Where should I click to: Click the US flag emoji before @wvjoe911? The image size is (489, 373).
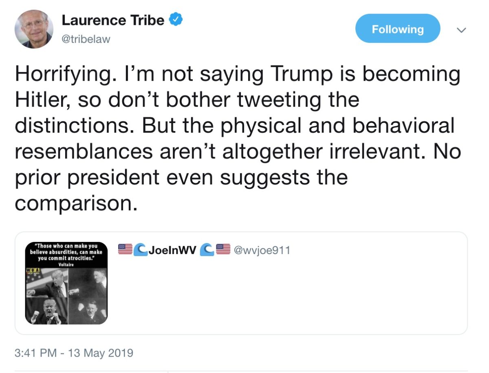pos(223,249)
